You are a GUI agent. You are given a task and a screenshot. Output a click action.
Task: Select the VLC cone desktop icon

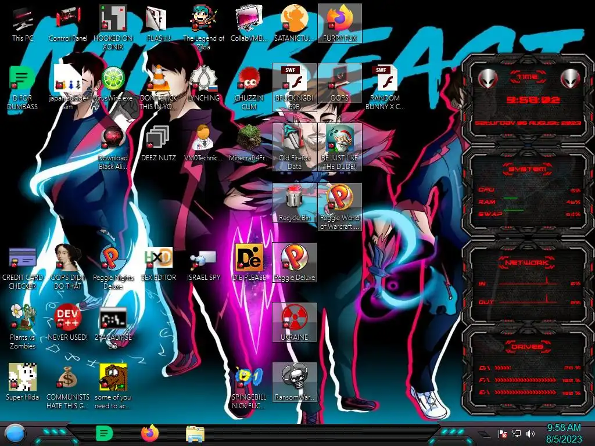158,88
